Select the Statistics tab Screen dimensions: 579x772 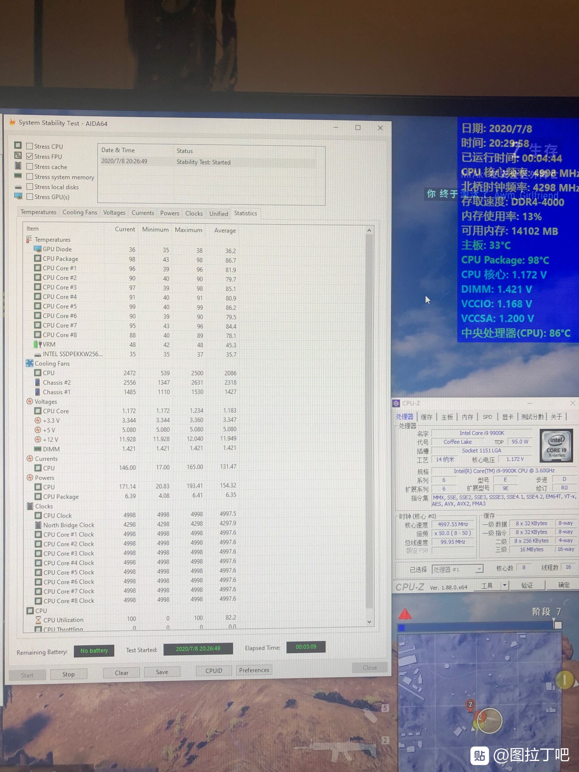[245, 213]
